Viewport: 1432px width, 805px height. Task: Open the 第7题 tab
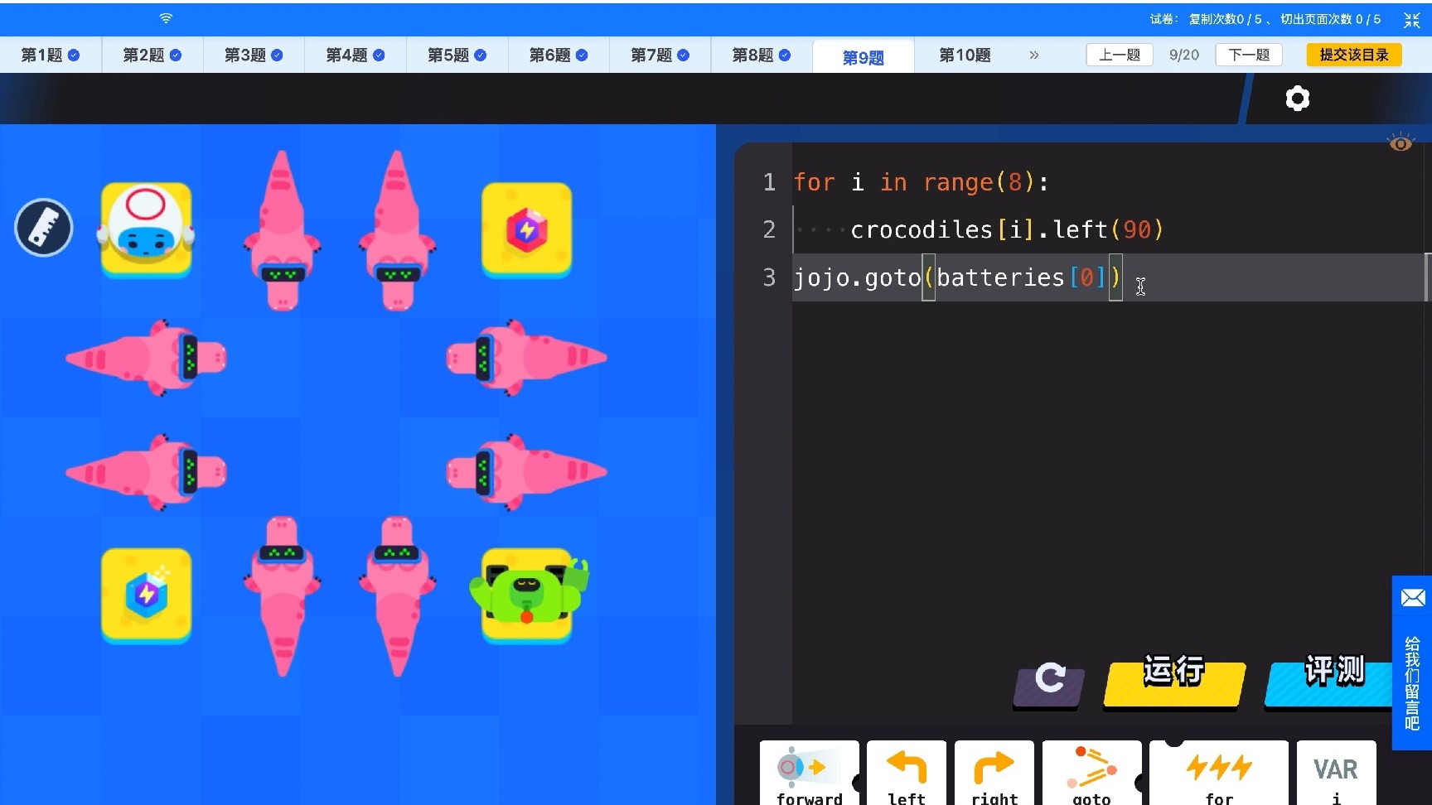660,55
